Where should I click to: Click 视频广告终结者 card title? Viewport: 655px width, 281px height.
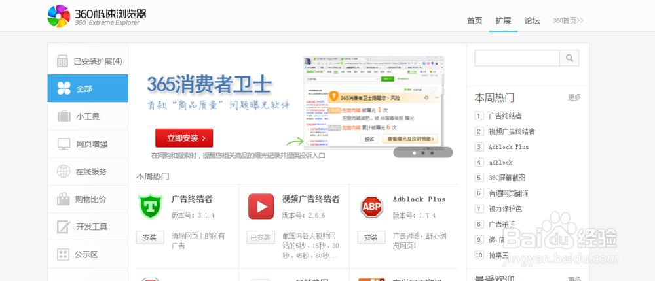(310, 199)
